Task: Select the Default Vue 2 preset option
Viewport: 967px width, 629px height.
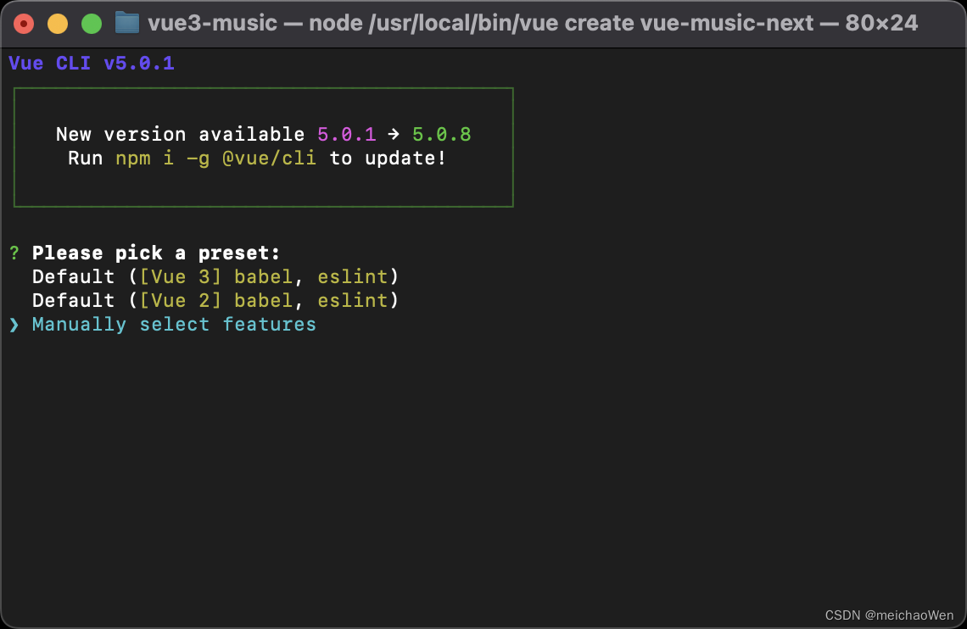Action: tap(215, 300)
